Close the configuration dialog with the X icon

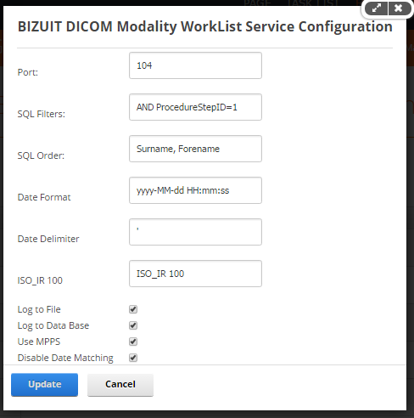click(x=399, y=8)
